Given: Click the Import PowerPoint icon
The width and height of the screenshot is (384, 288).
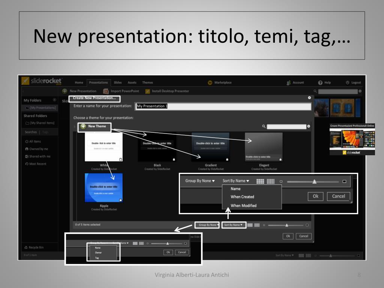Looking at the screenshot, I should pyautogui.click(x=106, y=91).
